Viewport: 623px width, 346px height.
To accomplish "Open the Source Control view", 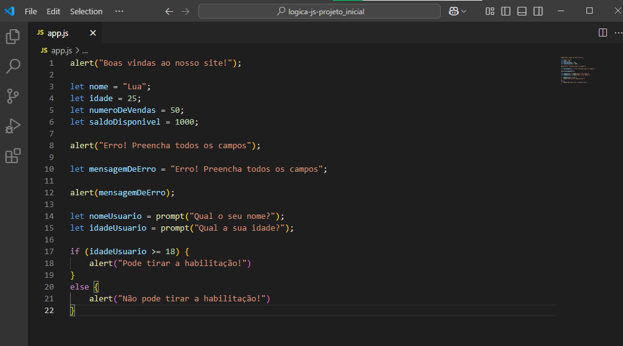I will pos(13,95).
